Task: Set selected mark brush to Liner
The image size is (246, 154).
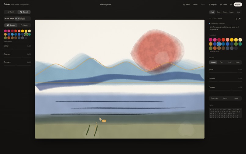Action: [230, 62]
